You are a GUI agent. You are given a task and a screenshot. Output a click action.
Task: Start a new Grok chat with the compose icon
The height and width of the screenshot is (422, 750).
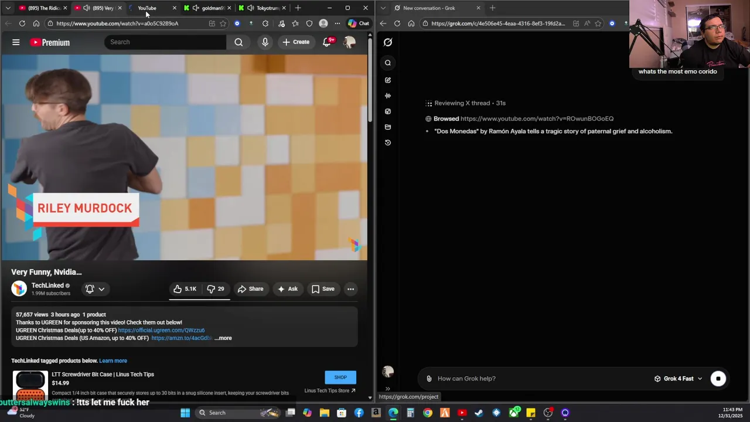click(x=388, y=80)
